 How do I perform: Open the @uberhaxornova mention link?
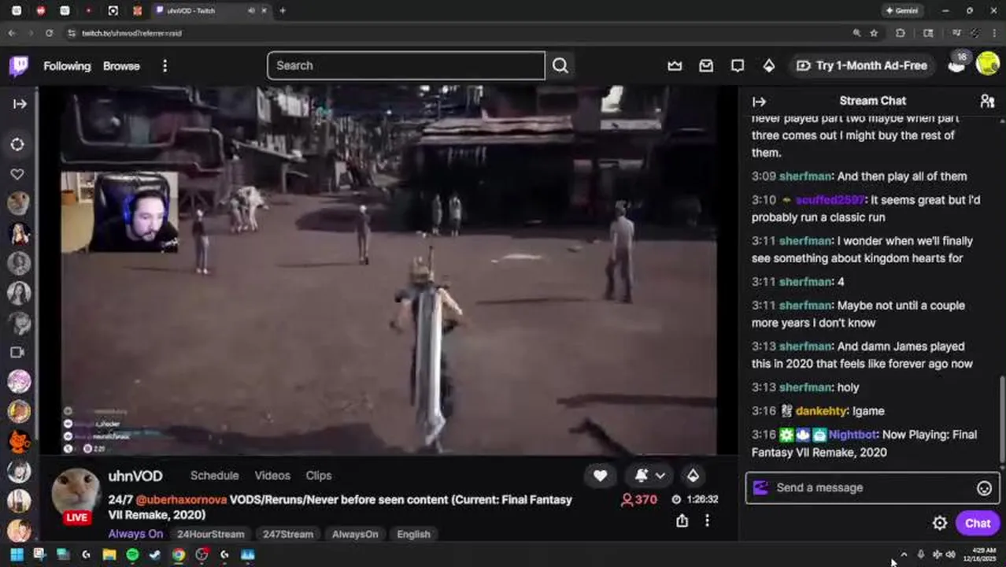click(x=181, y=500)
